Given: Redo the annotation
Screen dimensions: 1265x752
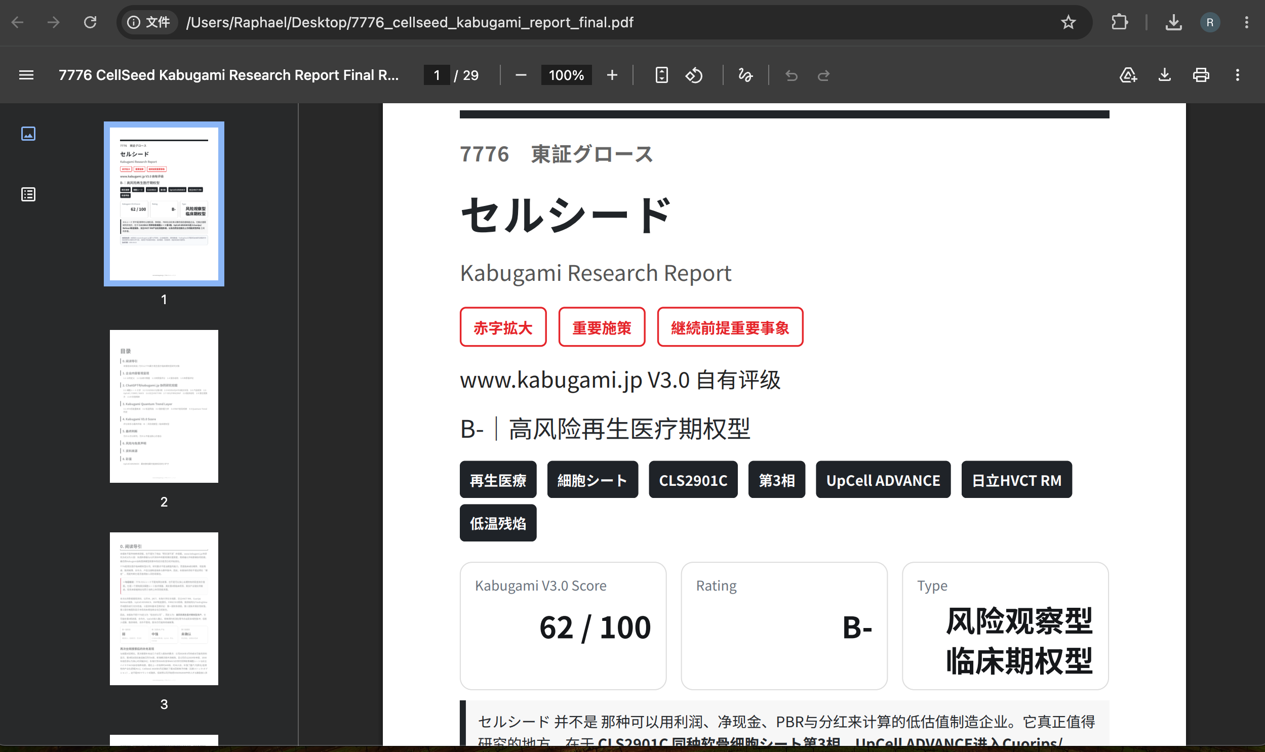Looking at the screenshot, I should tap(824, 75).
